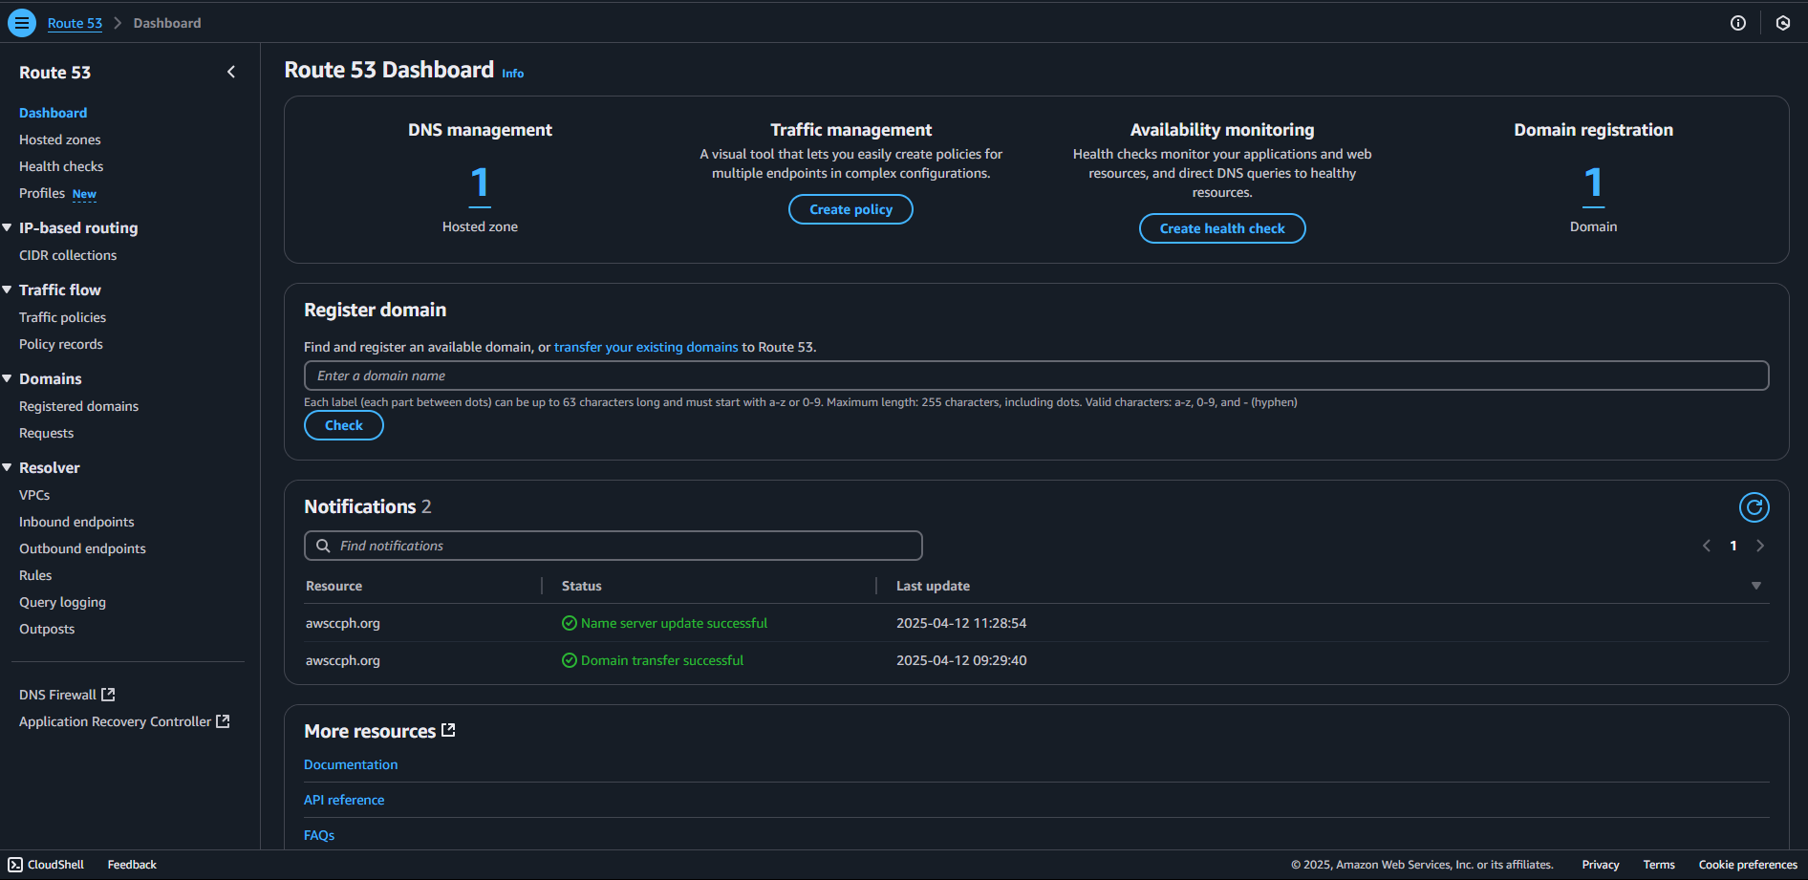This screenshot has width=1808, height=880.
Task: Open Inbound endpoints under Resolver
Action: 76,522
